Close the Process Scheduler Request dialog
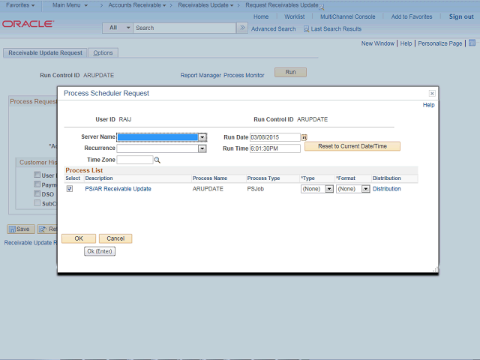 (432, 93)
